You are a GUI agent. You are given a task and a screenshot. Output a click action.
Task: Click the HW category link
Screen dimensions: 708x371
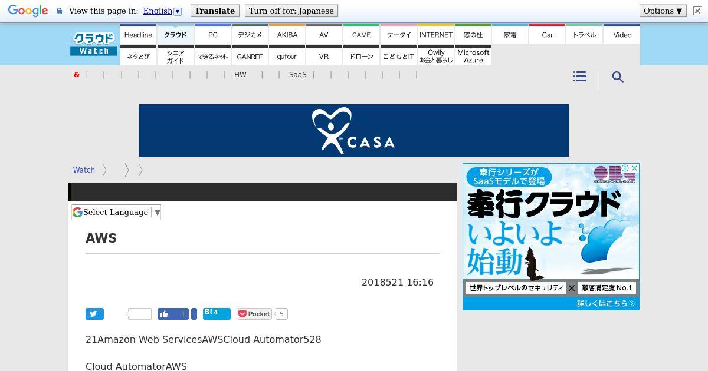(x=240, y=75)
